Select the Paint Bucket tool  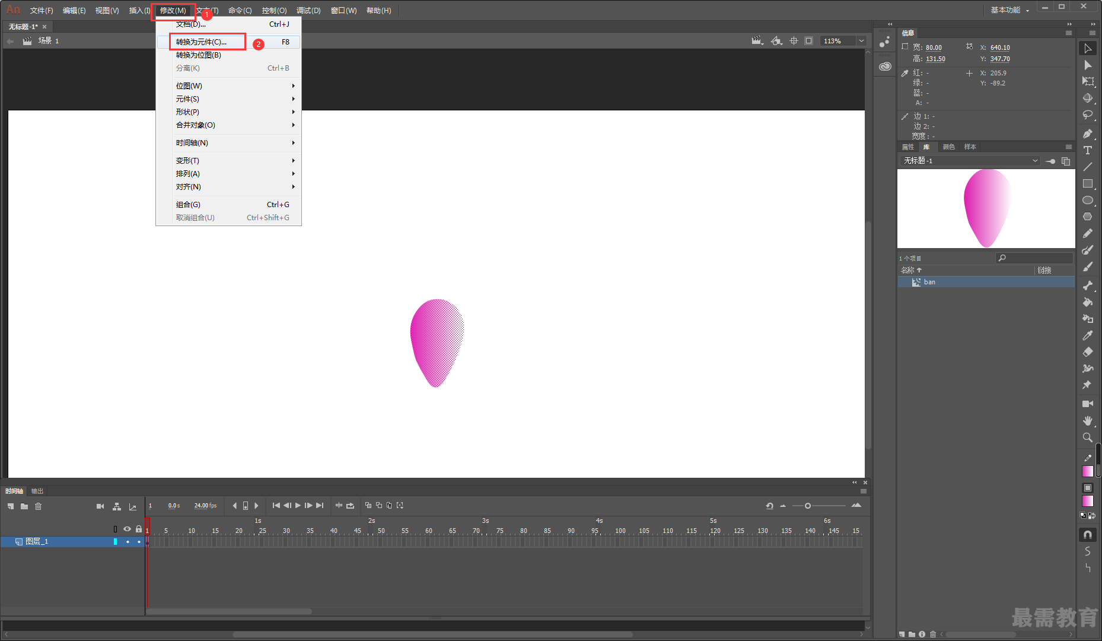[x=1087, y=302]
